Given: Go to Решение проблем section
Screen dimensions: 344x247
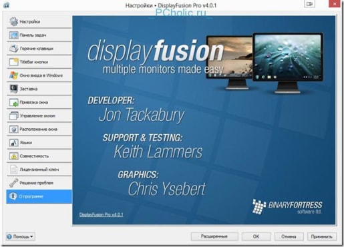Looking at the screenshot, I should coord(37,183).
